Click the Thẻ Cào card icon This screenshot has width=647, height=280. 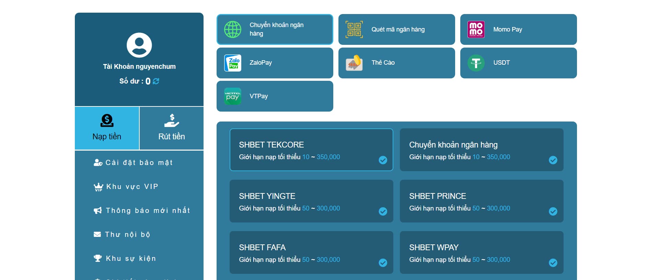pos(354,63)
